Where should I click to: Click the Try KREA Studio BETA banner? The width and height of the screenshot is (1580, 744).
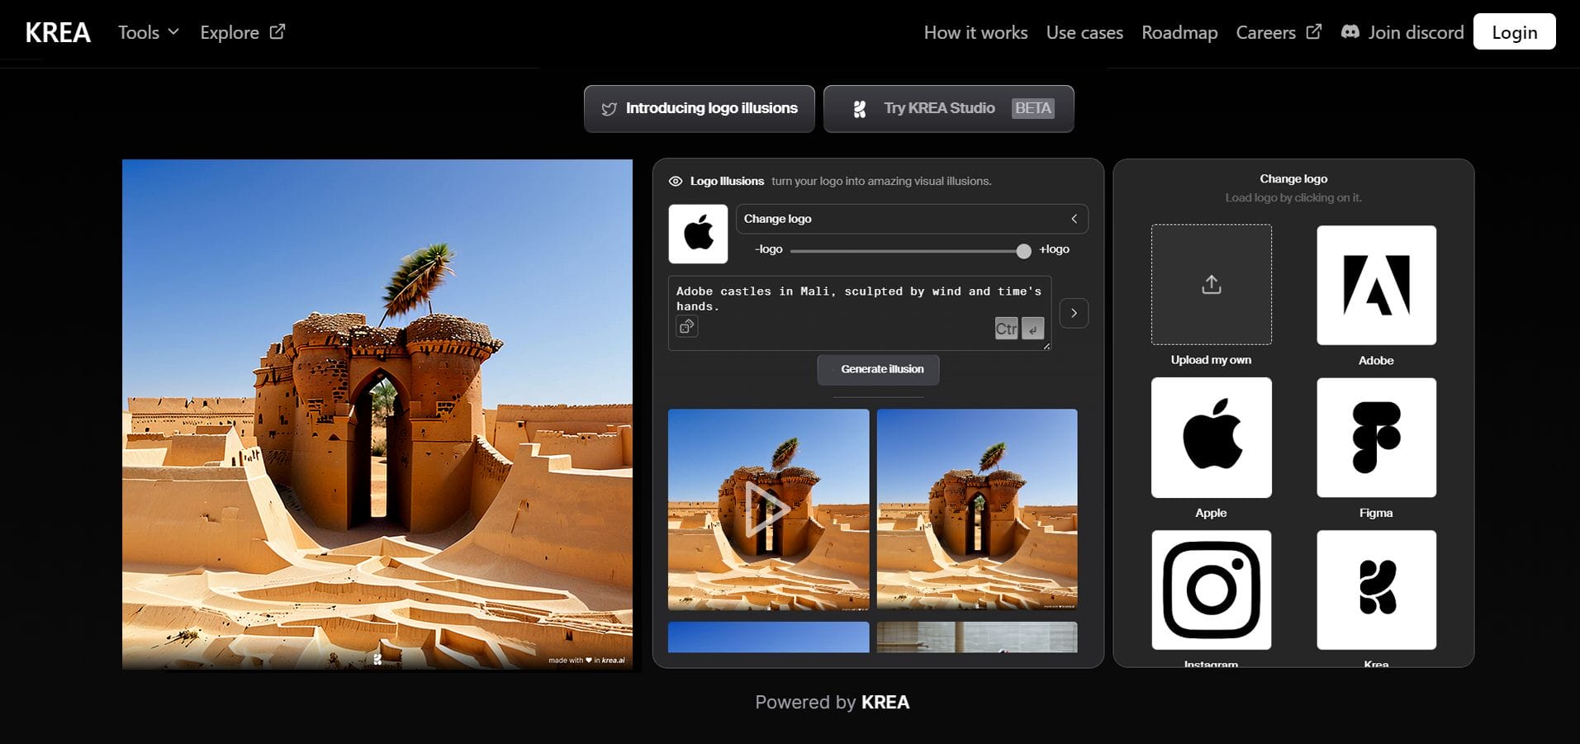tap(947, 108)
